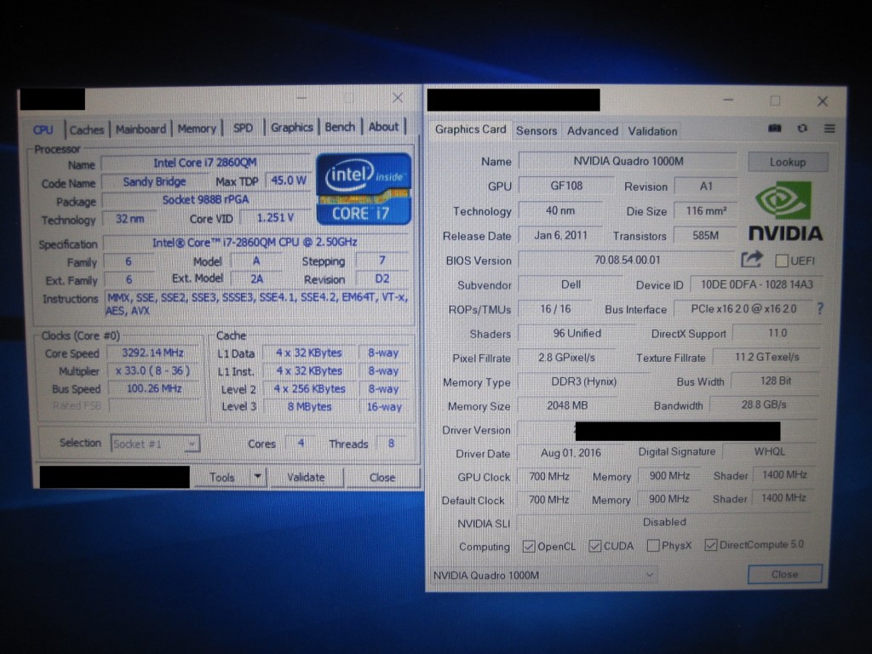
Task: Open the Validation tab in GPU-Z
Action: [652, 131]
